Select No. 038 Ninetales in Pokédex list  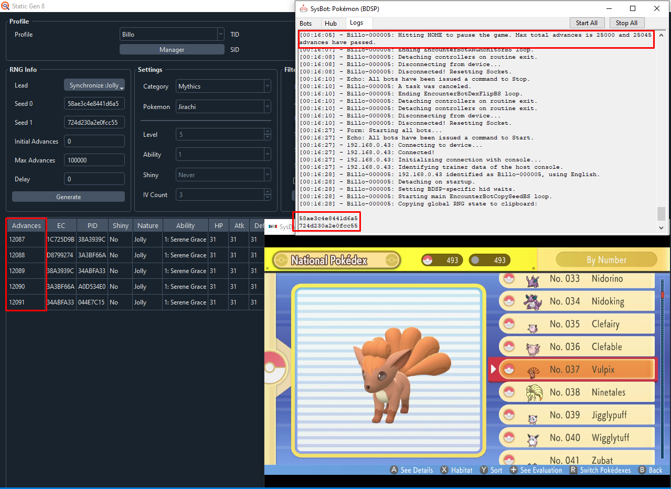[577, 392]
